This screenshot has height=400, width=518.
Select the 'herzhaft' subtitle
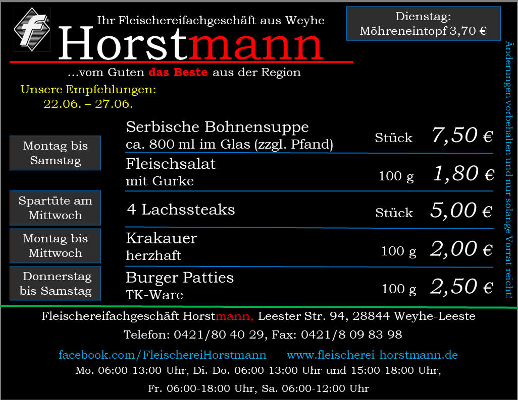coord(153,255)
